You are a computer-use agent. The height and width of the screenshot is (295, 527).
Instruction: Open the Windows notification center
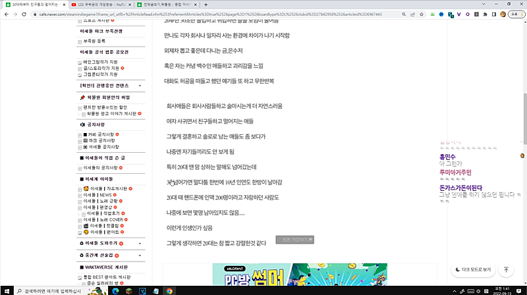(x=519, y=291)
